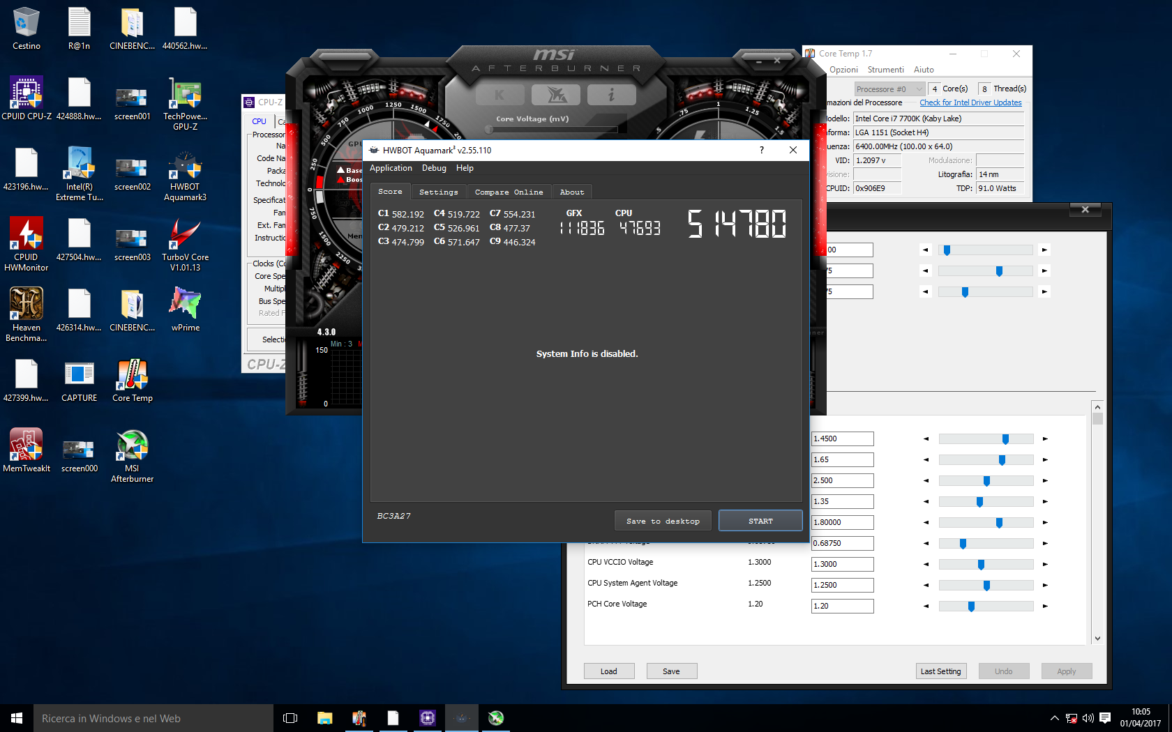Open Processore #0 dropdown in Core Temp
Image resolution: width=1172 pixels, height=732 pixels.
(889, 89)
